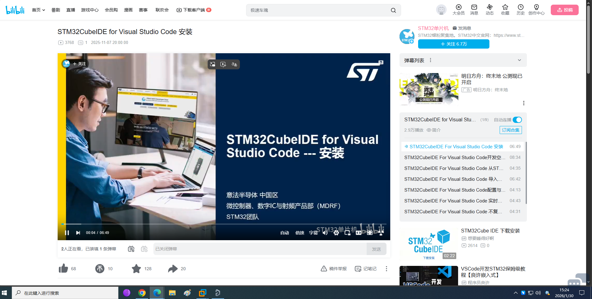Click the search magnifier icon

pyautogui.click(x=393, y=10)
